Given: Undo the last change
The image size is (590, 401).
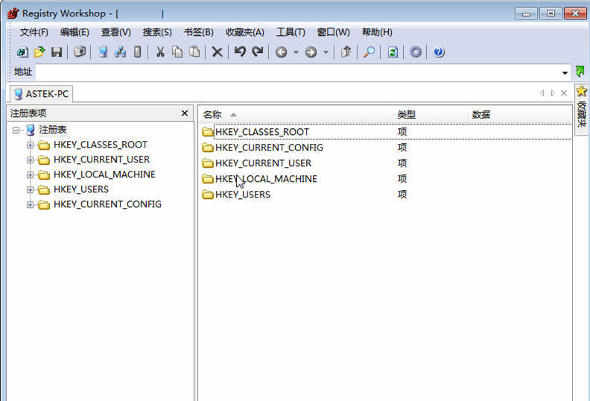Looking at the screenshot, I should point(240,51).
